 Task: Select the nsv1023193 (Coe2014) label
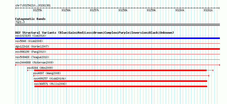coord(31,36)
